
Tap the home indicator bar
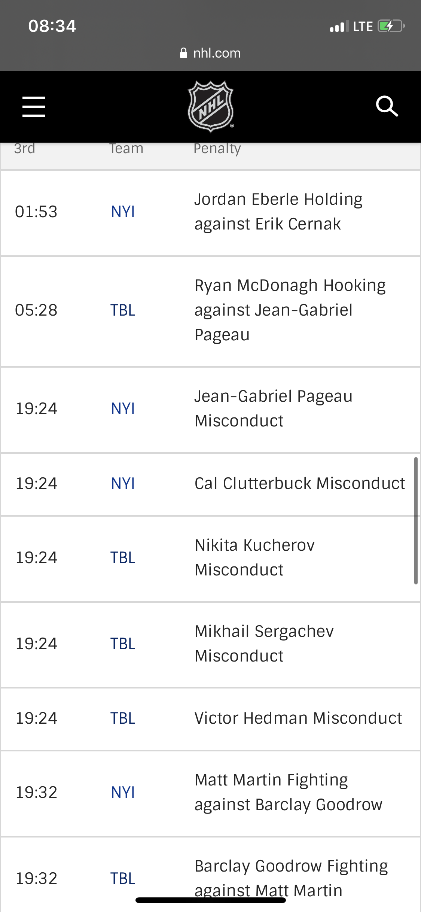pyautogui.click(x=211, y=900)
